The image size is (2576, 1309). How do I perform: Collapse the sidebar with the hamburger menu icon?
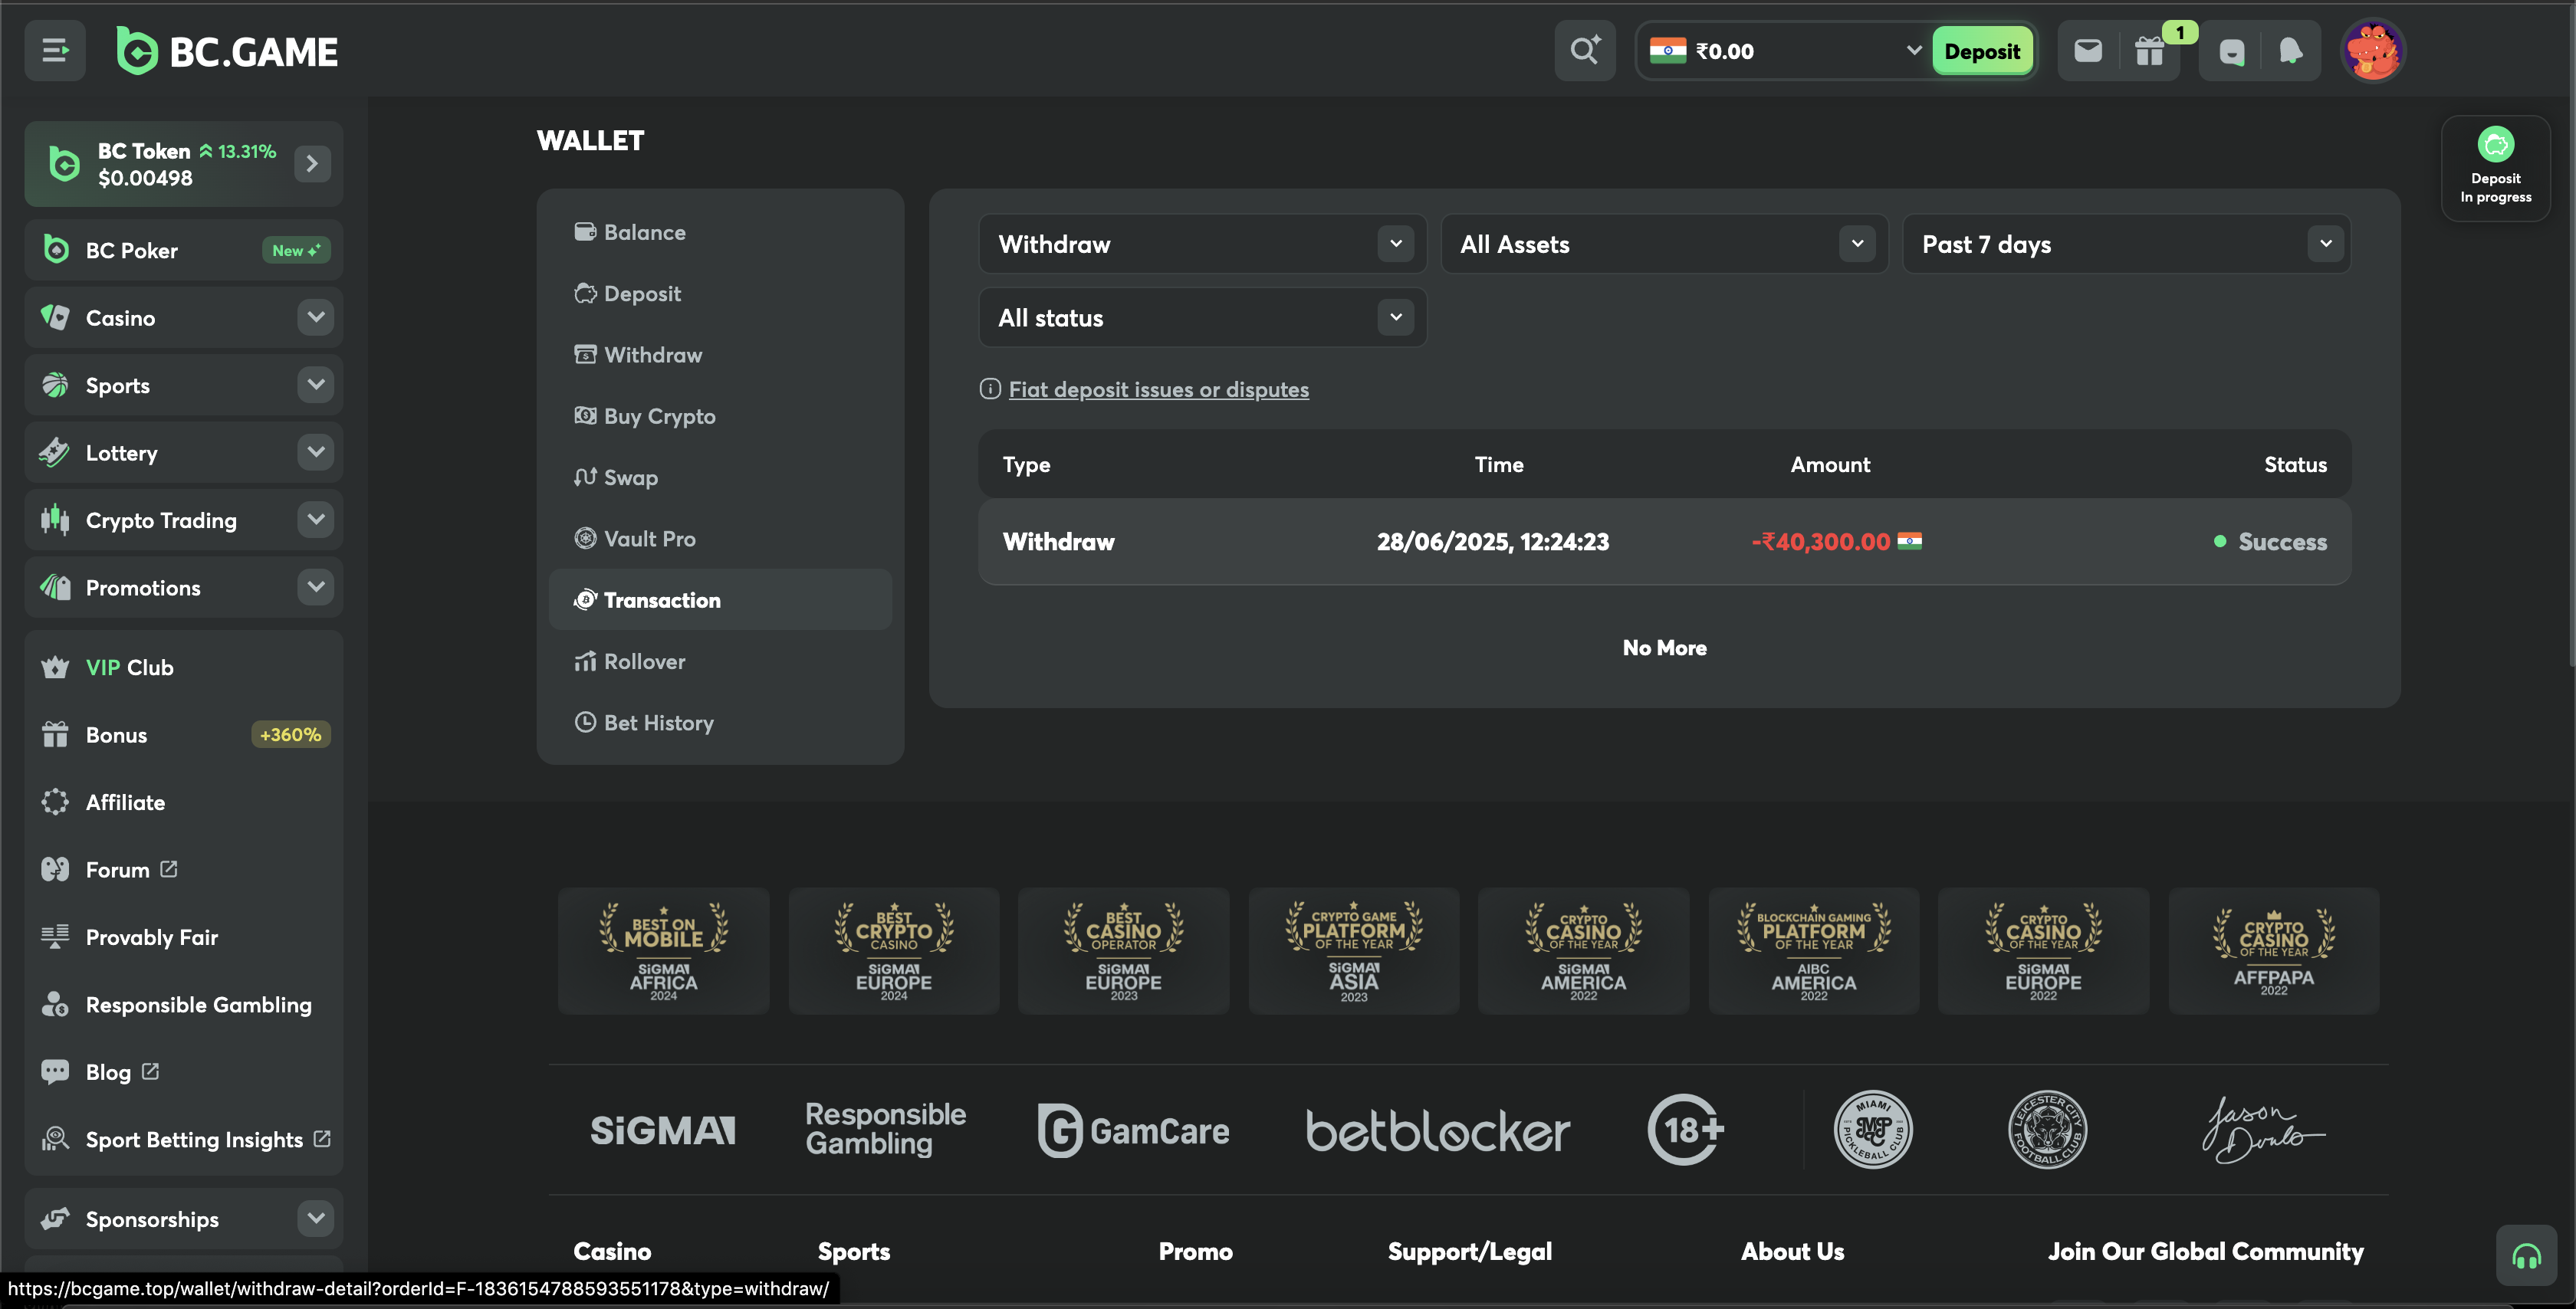(x=55, y=50)
